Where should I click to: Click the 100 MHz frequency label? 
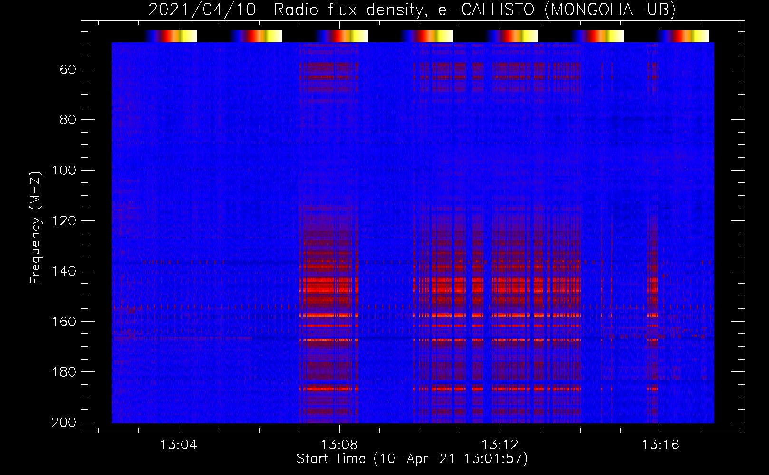click(64, 171)
